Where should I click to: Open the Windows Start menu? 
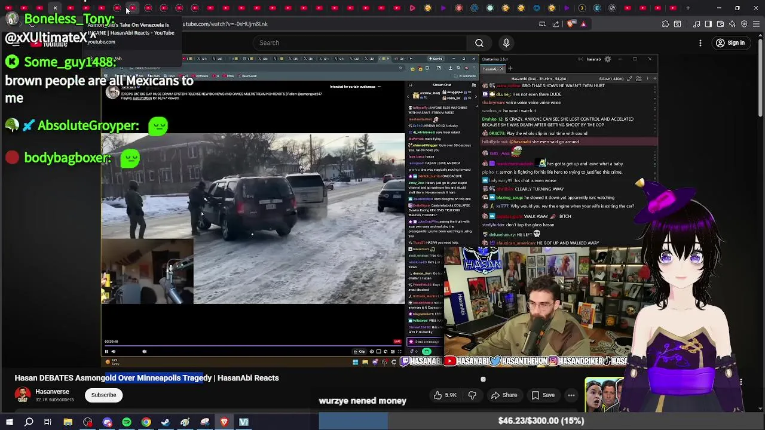pos(9,422)
